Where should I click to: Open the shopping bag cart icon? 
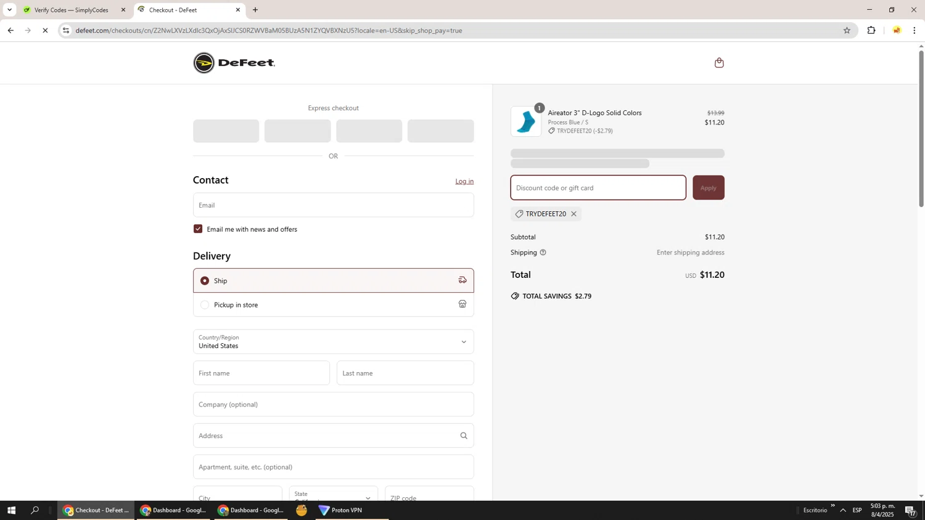719,63
